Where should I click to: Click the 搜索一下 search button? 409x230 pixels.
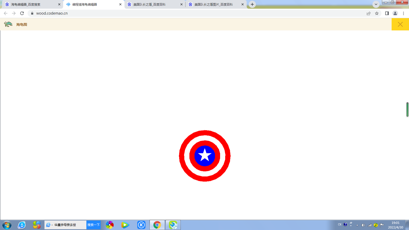tap(94, 225)
